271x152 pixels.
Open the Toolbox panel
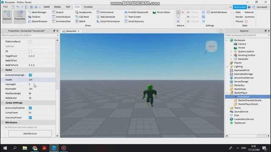pos(34,17)
